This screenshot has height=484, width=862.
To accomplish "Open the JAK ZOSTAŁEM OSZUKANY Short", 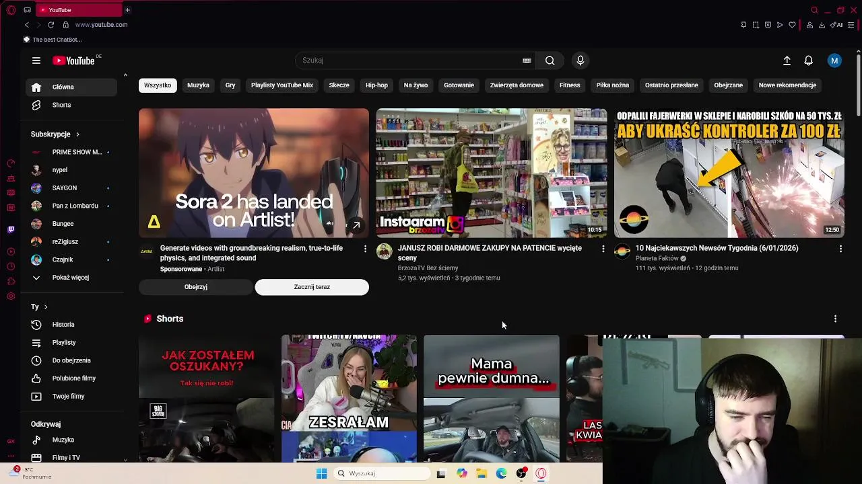I will click(207, 398).
